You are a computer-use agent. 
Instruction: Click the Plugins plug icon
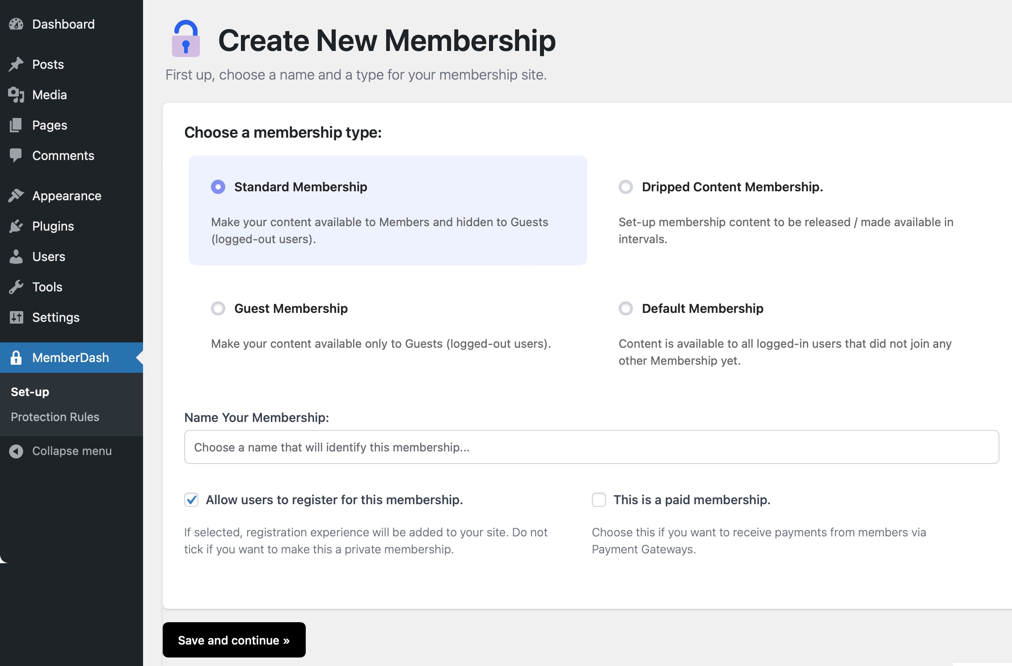click(16, 226)
